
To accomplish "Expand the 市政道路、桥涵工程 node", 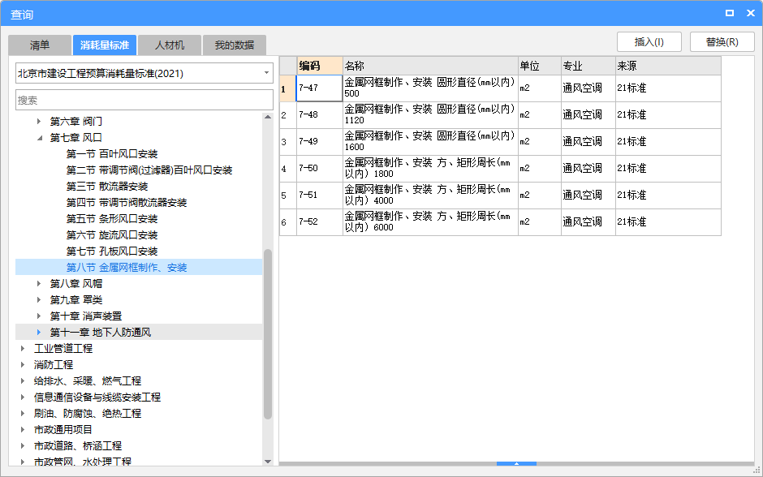I will (23, 445).
